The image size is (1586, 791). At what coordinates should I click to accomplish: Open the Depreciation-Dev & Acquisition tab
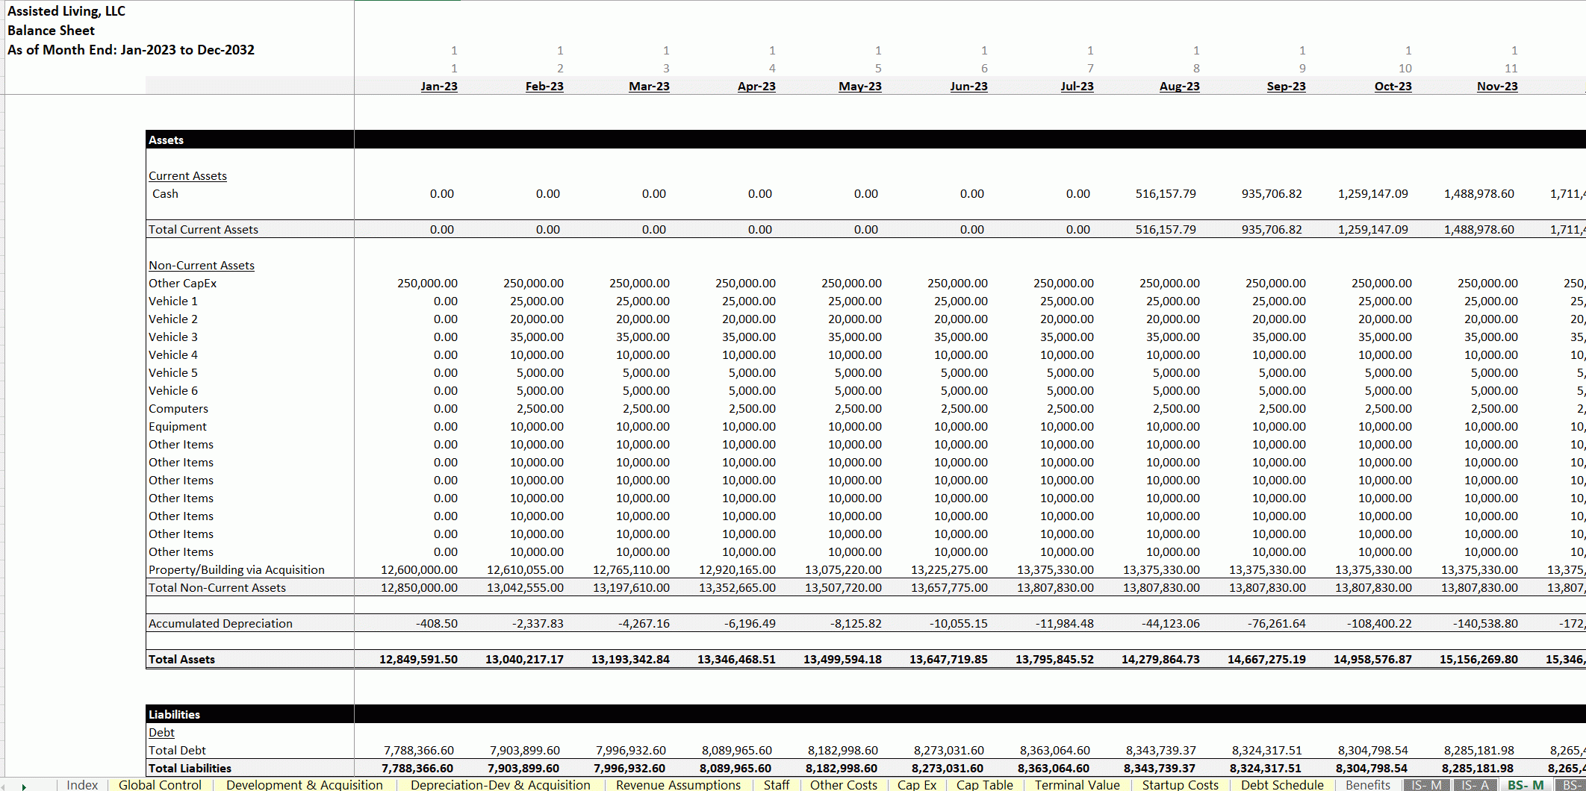[x=500, y=785]
